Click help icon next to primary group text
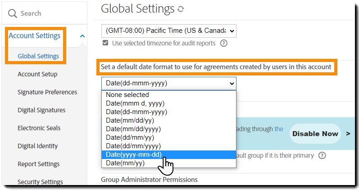The height and width of the screenshot is (190, 359). point(322,155)
